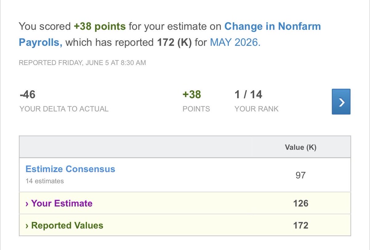
Task: Select the 172 value in the table
Action: tap(301, 225)
